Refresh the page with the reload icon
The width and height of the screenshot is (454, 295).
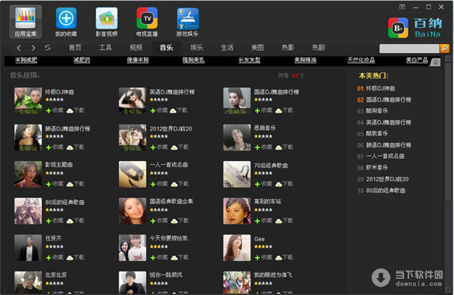pyautogui.click(x=48, y=48)
